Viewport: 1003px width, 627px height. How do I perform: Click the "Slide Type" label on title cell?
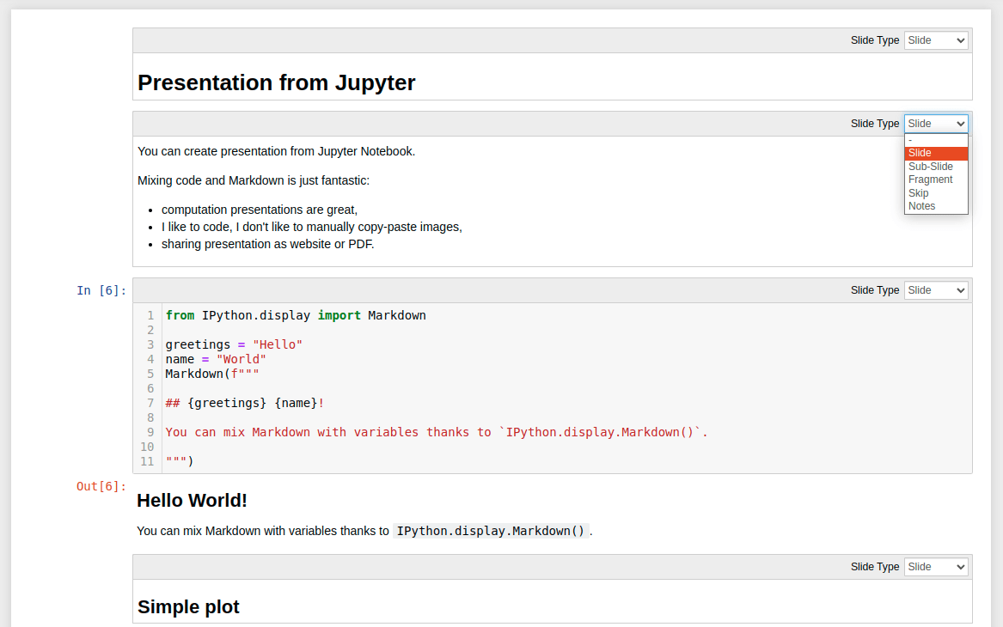874,40
